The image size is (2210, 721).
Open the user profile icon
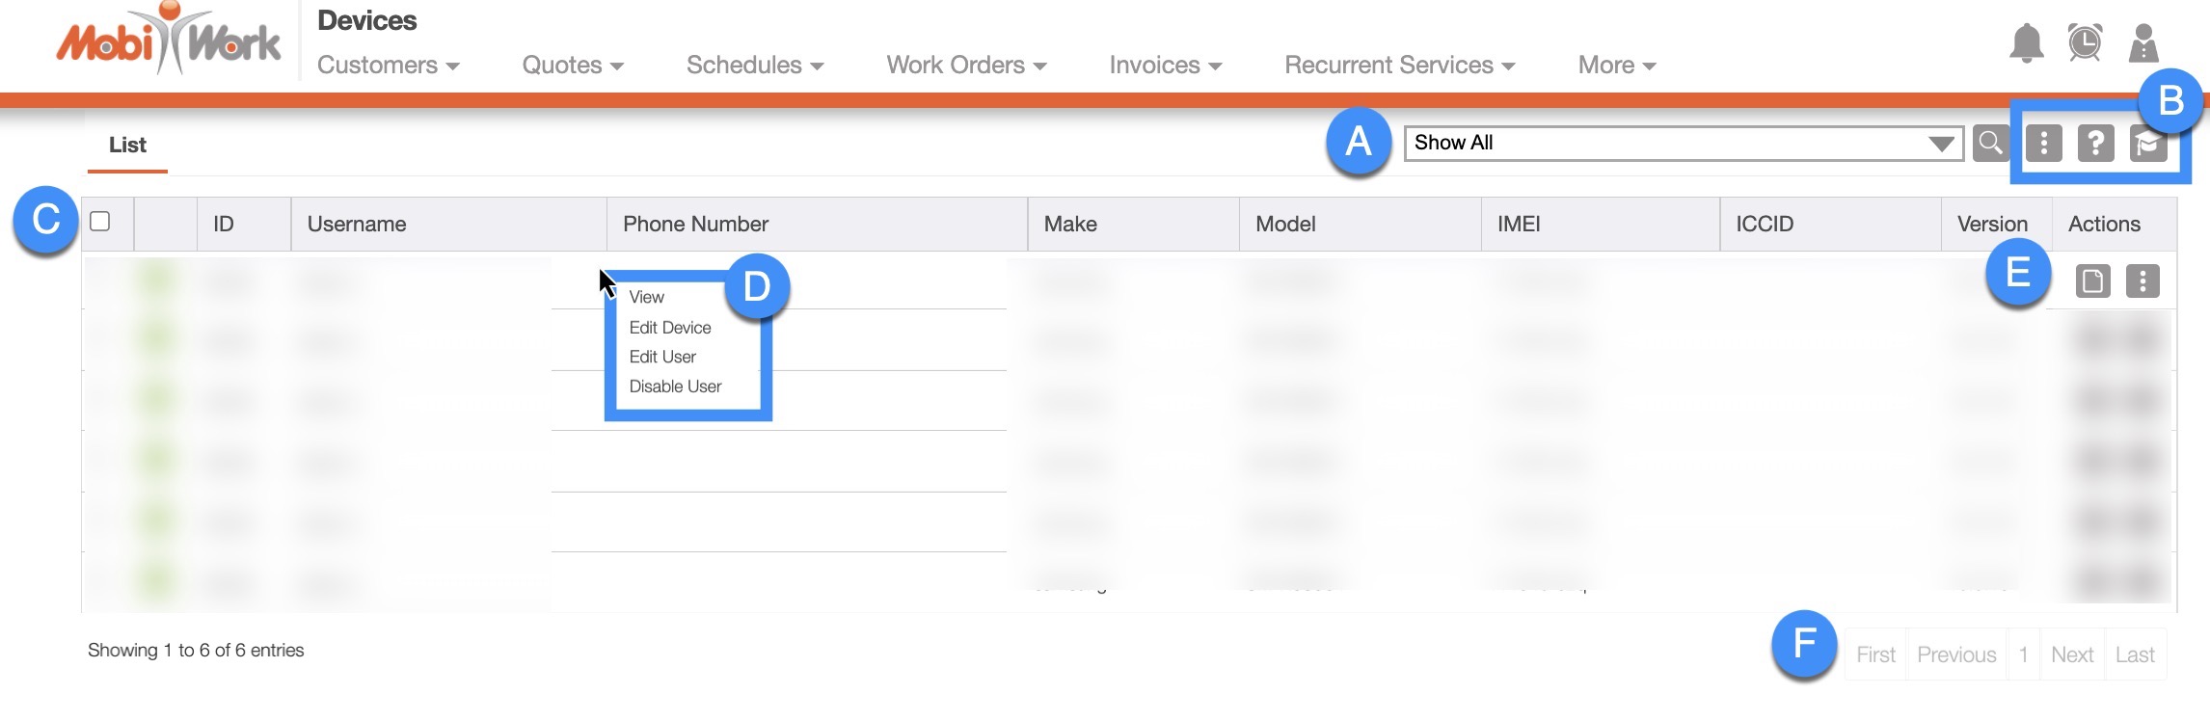(x=2143, y=43)
